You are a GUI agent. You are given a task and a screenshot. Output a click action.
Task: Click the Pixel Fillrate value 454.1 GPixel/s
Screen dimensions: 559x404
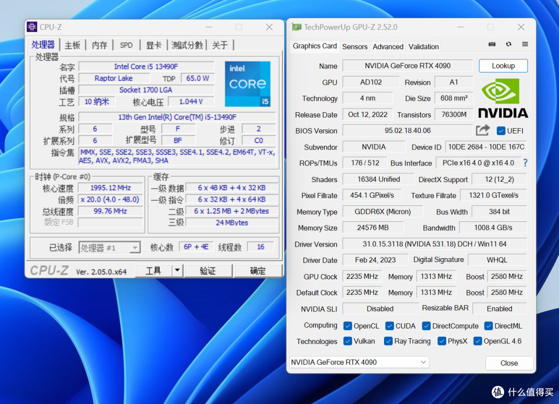[x=372, y=195]
